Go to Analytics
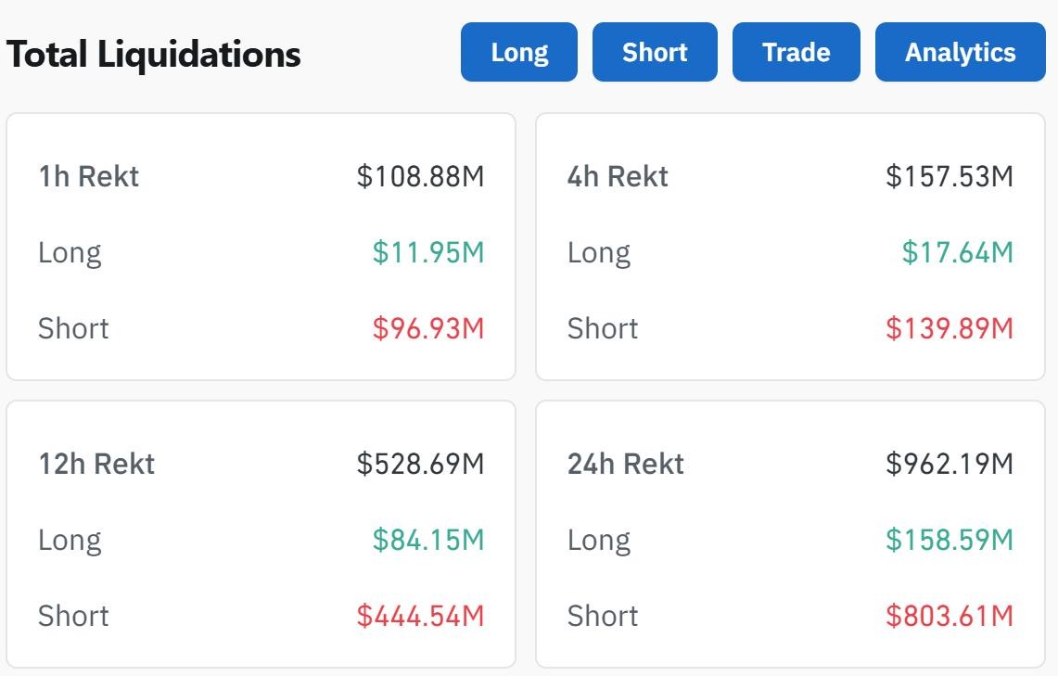 (x=960, y=53)
